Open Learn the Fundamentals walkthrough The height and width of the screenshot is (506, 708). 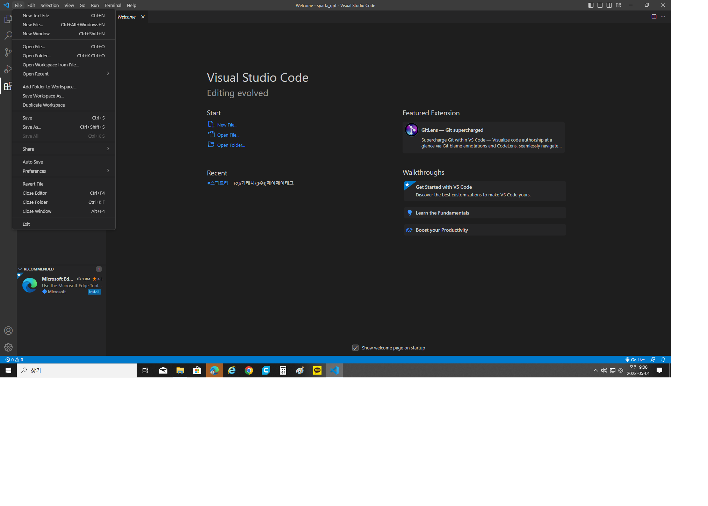pos(485,213)
